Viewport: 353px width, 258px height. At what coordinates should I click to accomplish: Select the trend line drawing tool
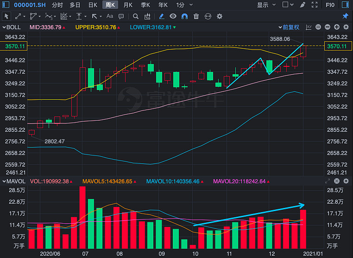pos(18,16)
